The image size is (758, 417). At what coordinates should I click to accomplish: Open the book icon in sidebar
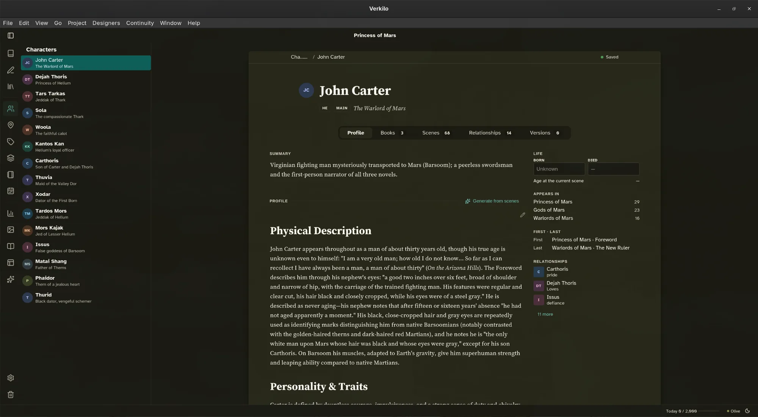tap(11, 53)
